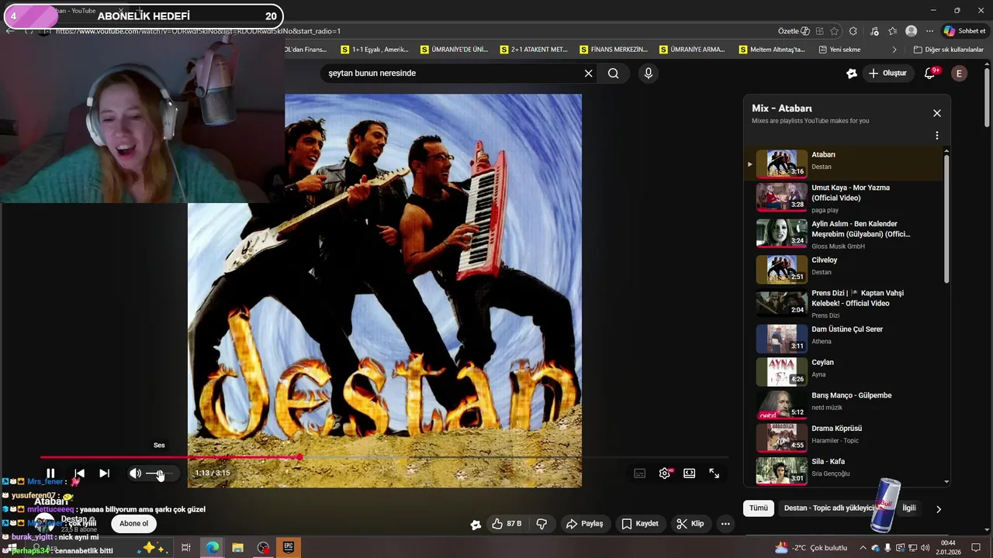993x558 pixels.
Task: Show more filter chips with the arrow
Action: click(939, 509)
